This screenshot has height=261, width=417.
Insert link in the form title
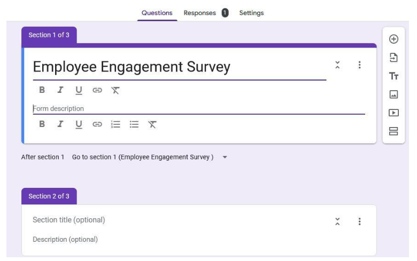[97, 90]
